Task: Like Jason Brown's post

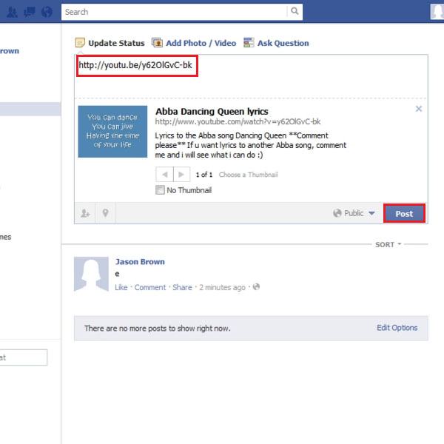Action: click(121, 287)
